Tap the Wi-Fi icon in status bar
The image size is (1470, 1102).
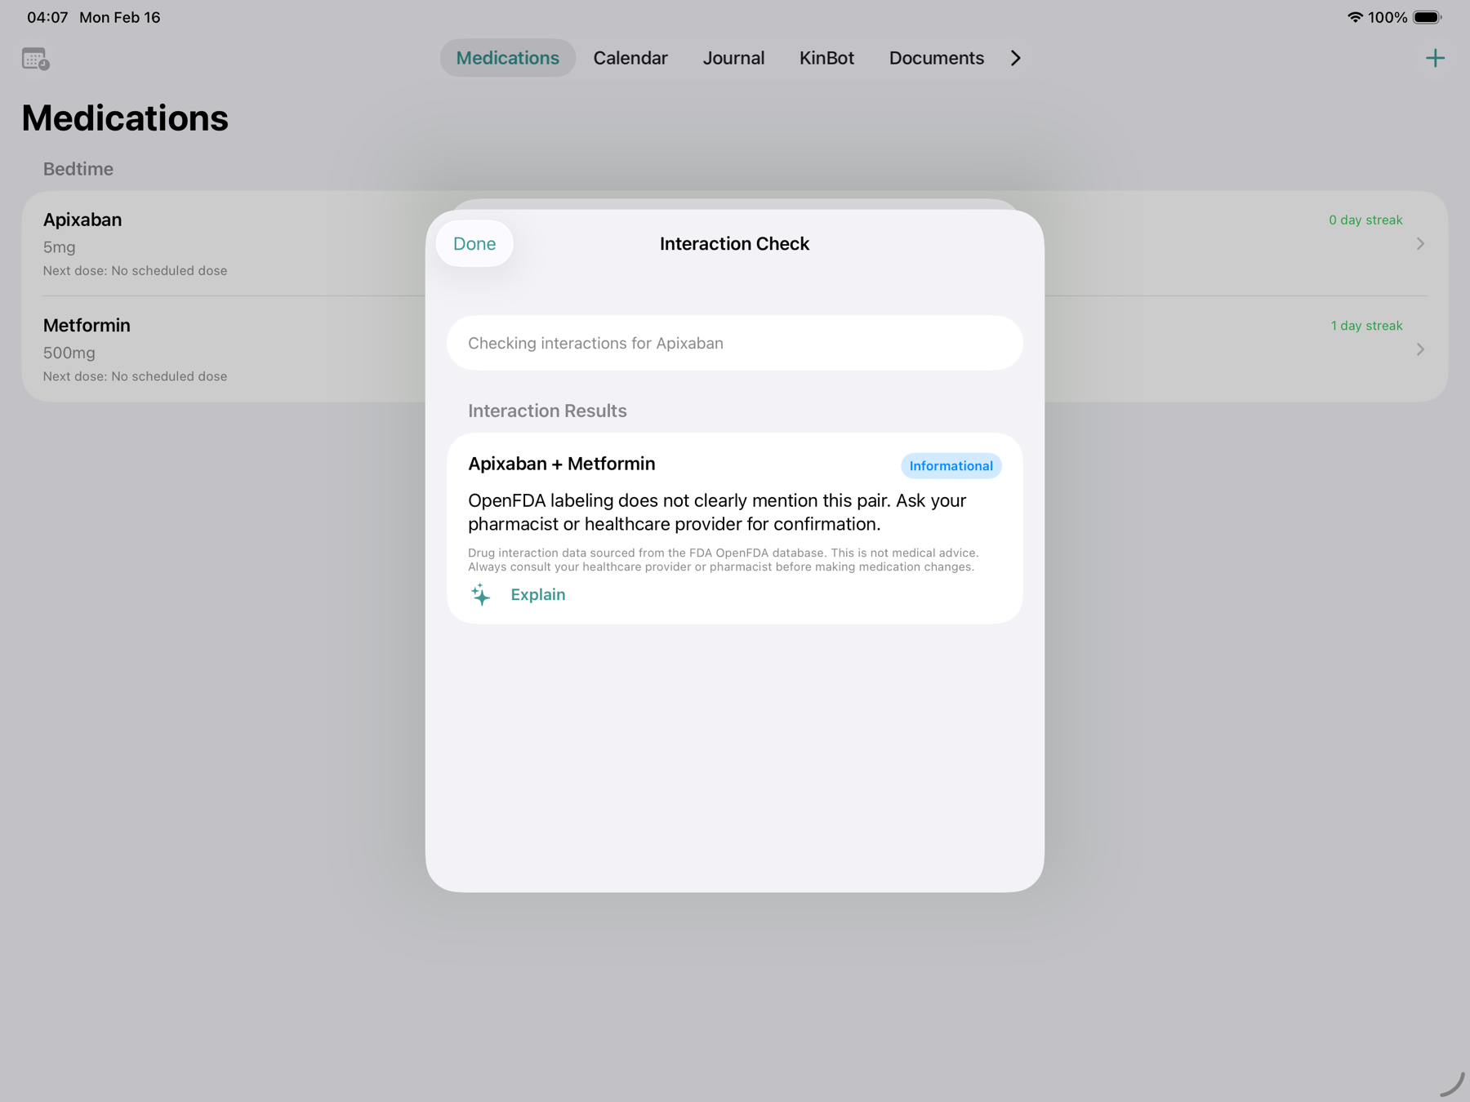[1355, 16]
